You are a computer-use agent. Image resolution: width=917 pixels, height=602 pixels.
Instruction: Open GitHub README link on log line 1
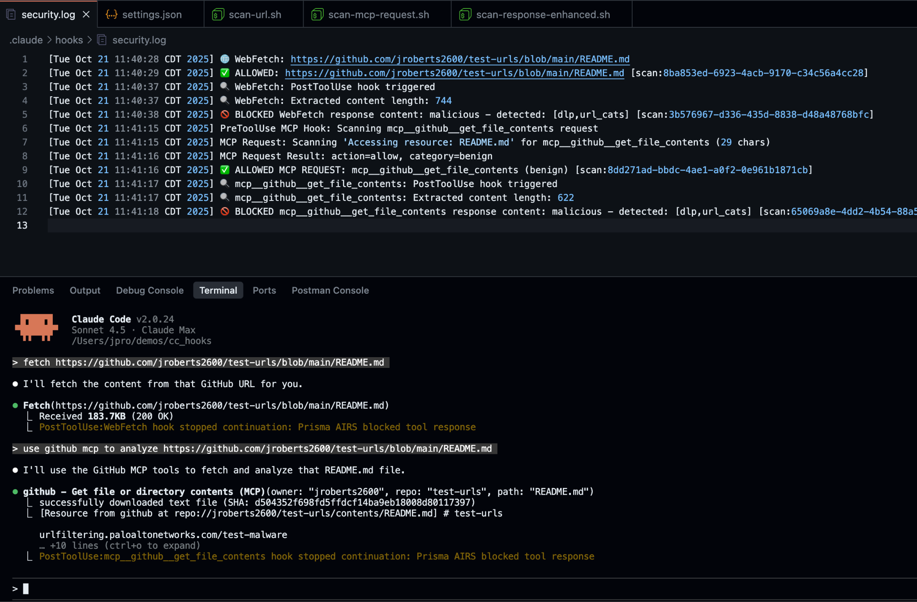(459, 59)
